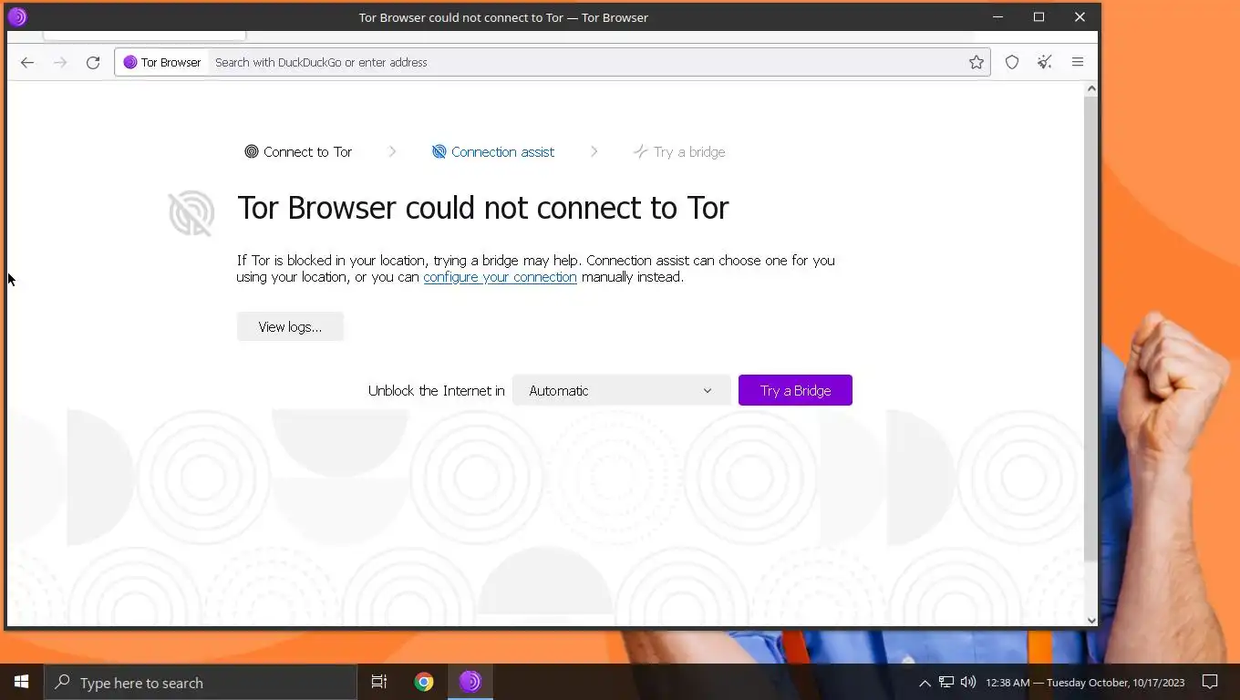This screenshot has height=700, width=1240.
Task: Open the notification center icon
Action: point(1210,682)
